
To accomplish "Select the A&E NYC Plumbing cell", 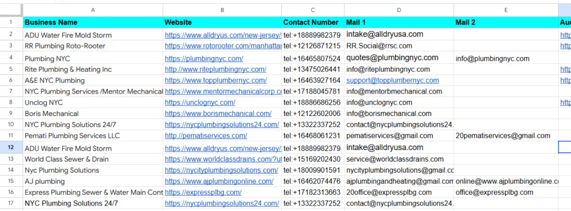I will tap(92, 80).
